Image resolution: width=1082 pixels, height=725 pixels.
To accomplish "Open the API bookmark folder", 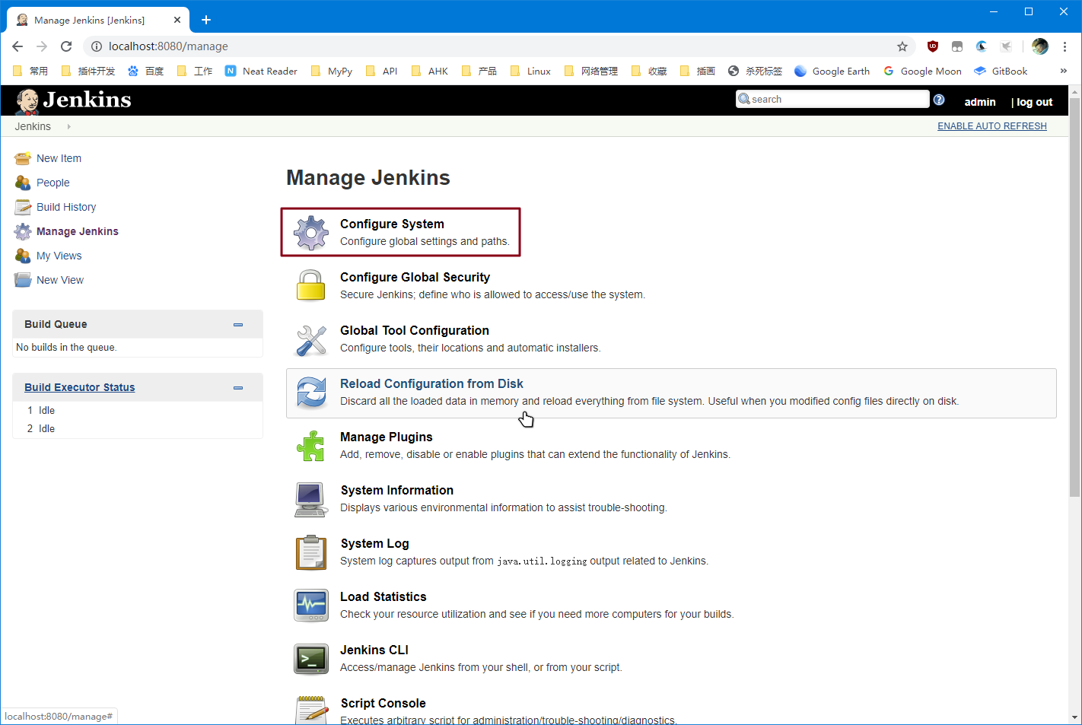I will [x=381, y=71].
